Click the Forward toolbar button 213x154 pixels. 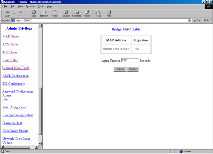pyautogui.click(x=21, y=14)
